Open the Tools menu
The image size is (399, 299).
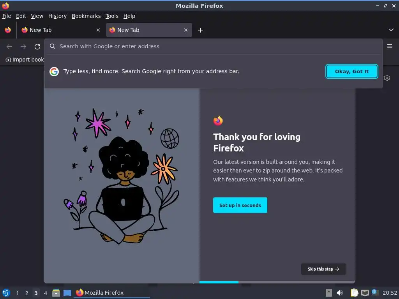pos(112,16)
